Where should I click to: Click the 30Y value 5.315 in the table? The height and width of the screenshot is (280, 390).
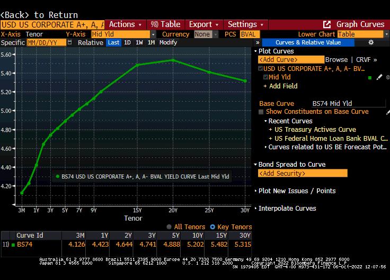243,245
